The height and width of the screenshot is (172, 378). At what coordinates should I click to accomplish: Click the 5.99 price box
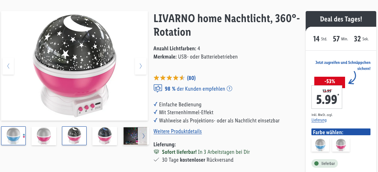327,97
